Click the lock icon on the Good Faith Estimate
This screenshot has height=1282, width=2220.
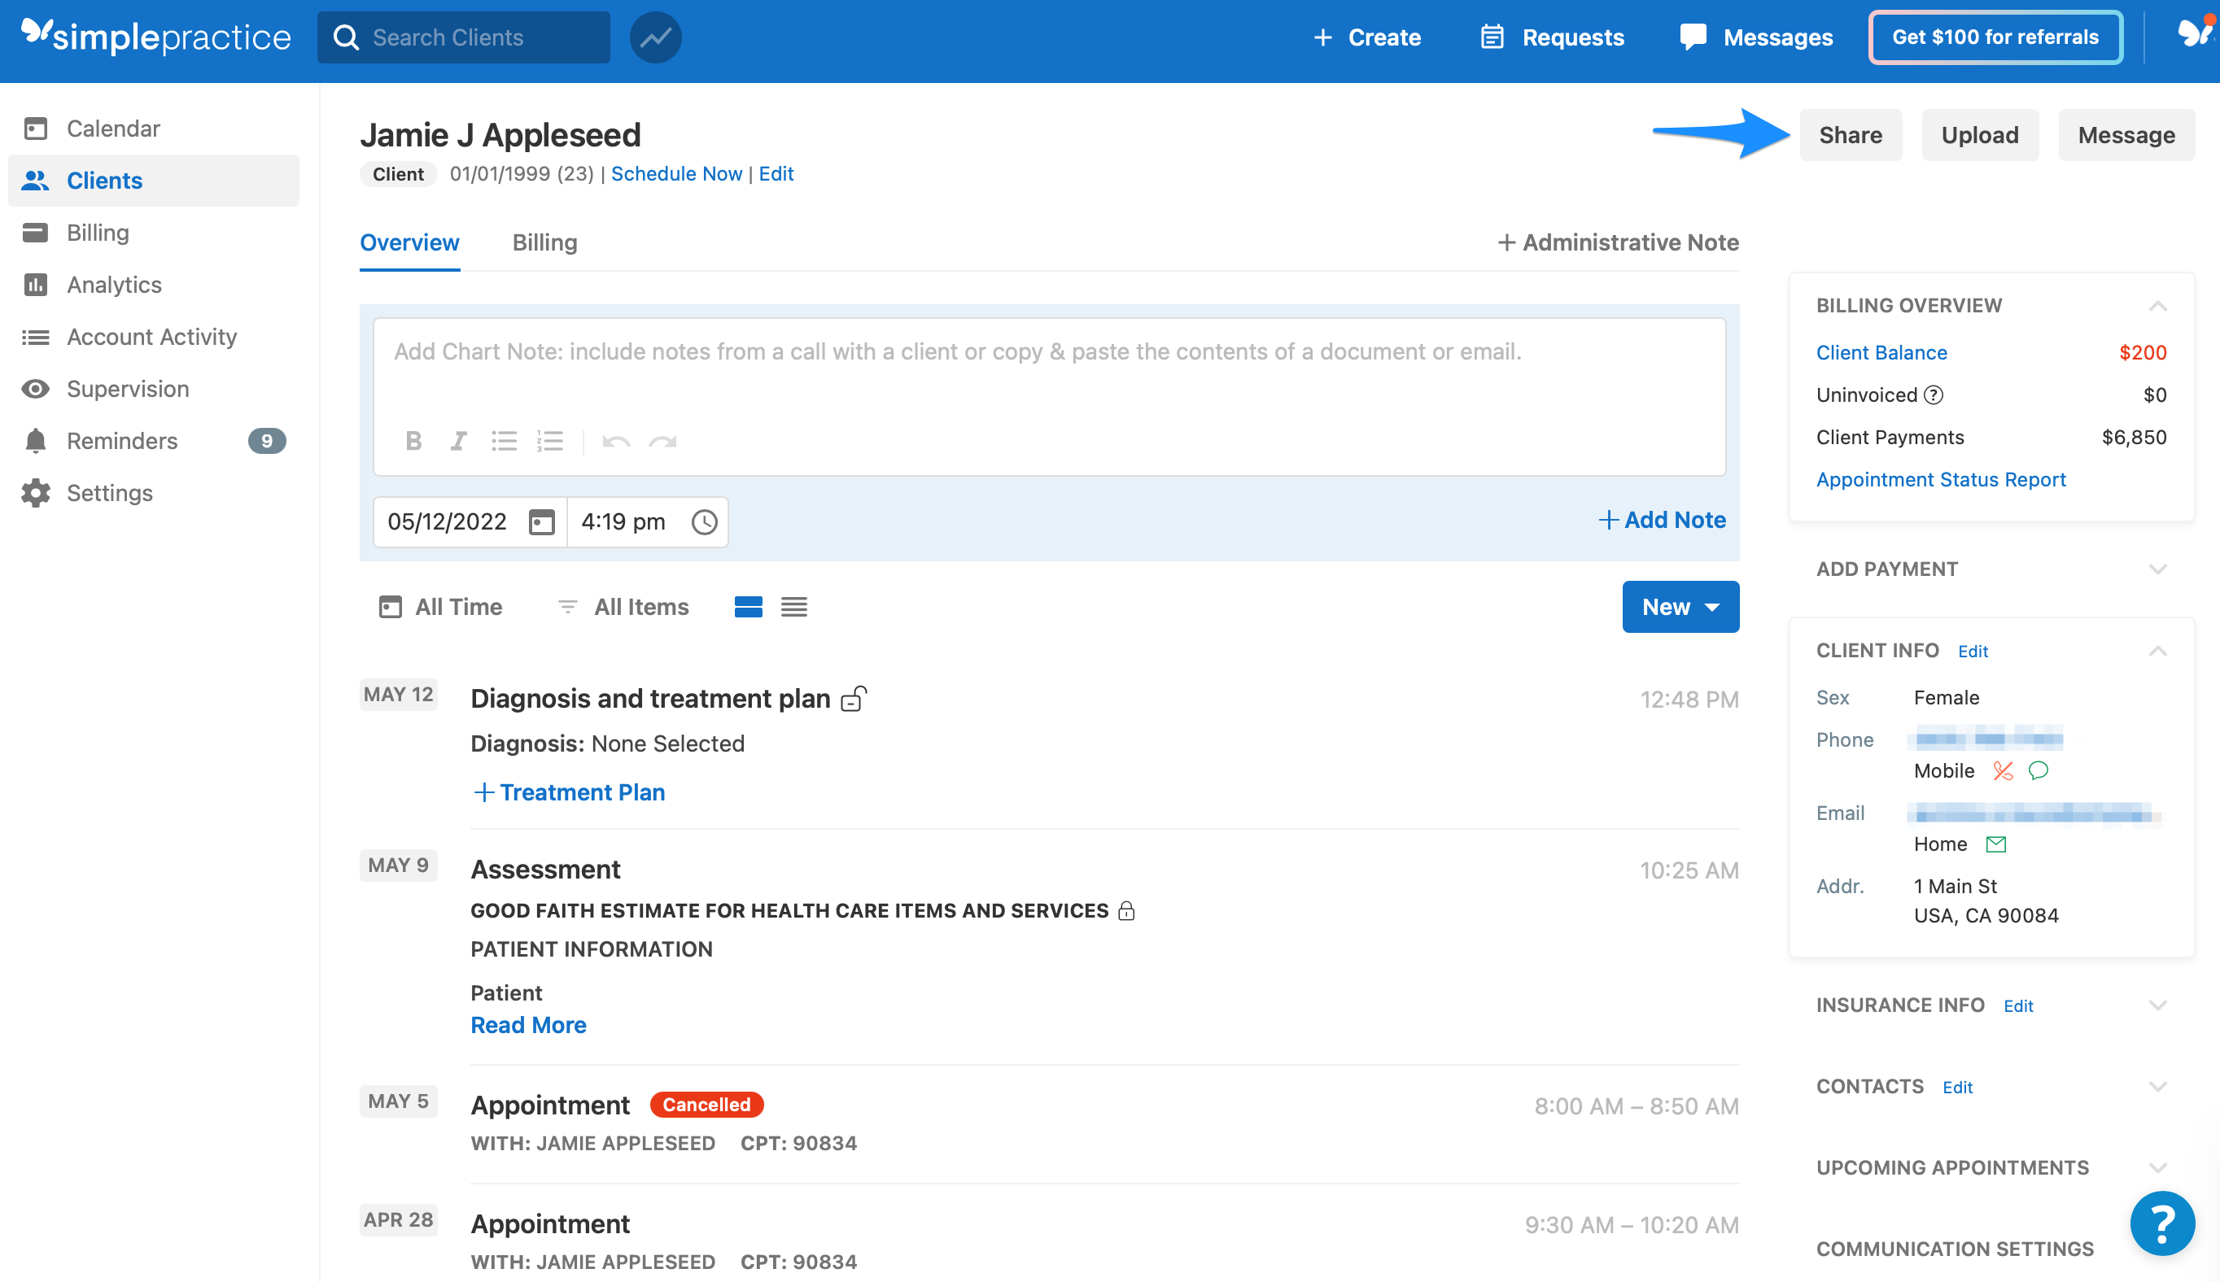pyautogui.click(x=1128, y=910)
